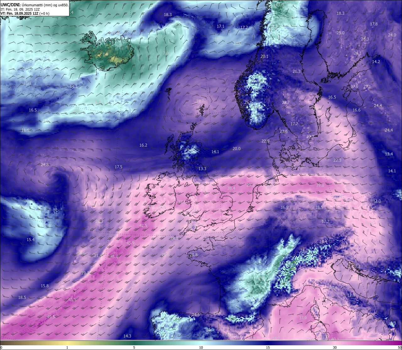This screenshot has width=402, height=350.
Task: Click the map value 38.4
Action: (x=231, y=188)
